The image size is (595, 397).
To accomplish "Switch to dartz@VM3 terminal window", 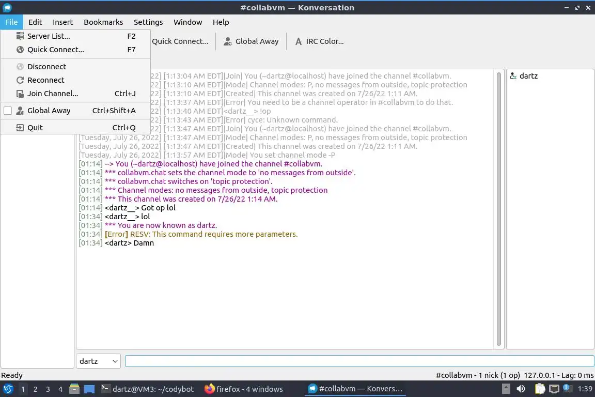I will (148, 389).
